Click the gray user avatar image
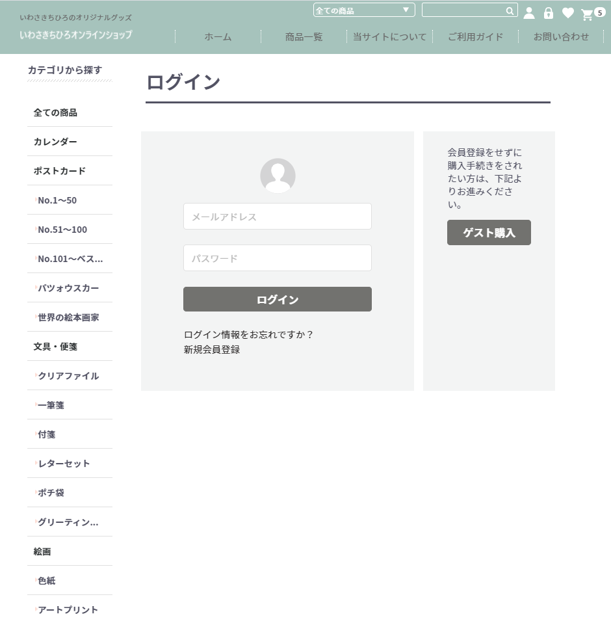Screen dimensions: 611x623 click(x=278, y=176)
